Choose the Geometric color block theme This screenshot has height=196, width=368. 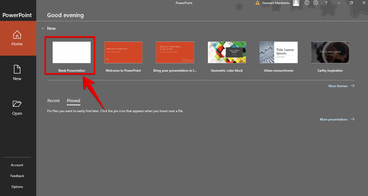click(x=227, y=52)
